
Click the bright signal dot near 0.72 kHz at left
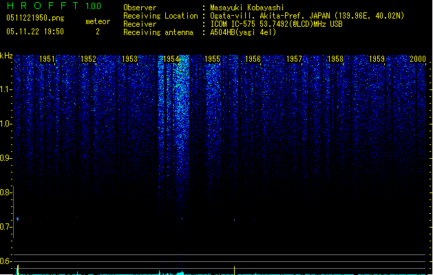[18, 219]
